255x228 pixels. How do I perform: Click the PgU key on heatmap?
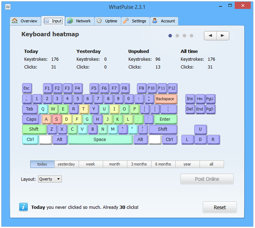pyautogui.click(x=211, y=99)
